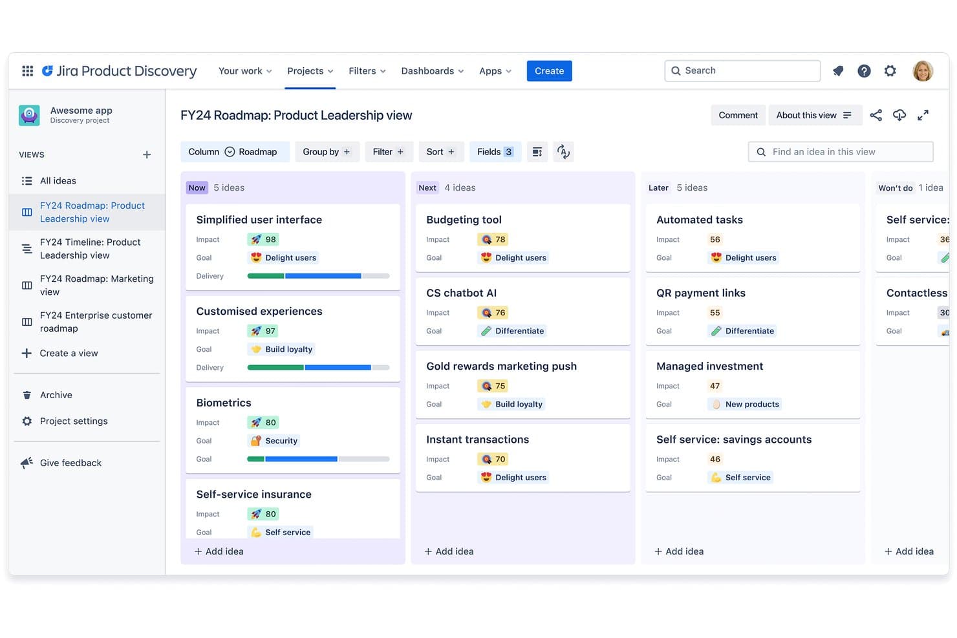Expand the Your work dropdown

245,71
